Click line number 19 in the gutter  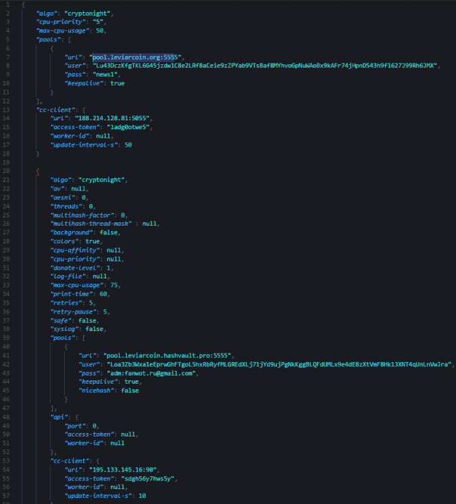6,162
